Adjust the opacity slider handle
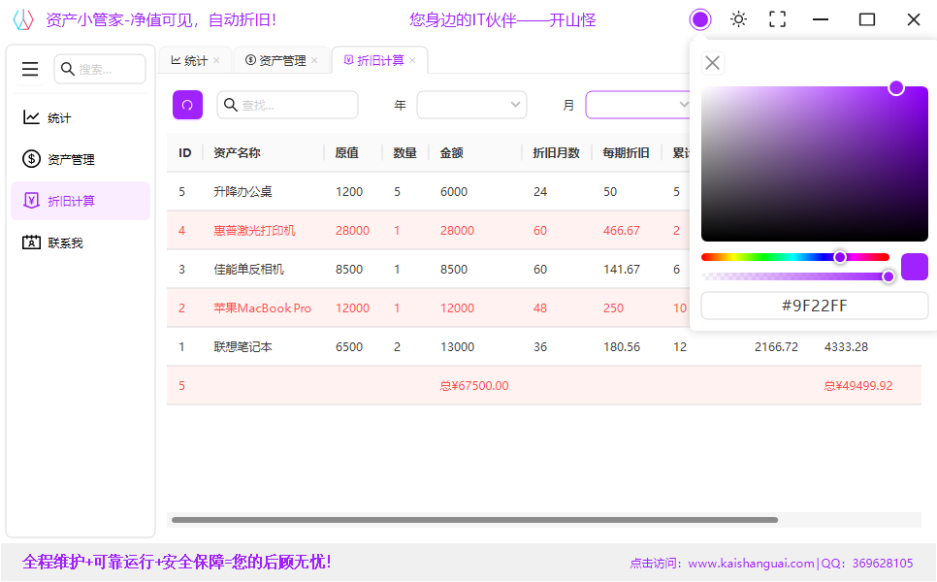This screenshot has width=937, height=582. (888, 276)
